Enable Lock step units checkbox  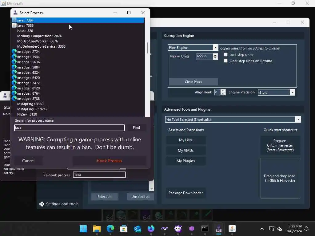click(225, 55)
